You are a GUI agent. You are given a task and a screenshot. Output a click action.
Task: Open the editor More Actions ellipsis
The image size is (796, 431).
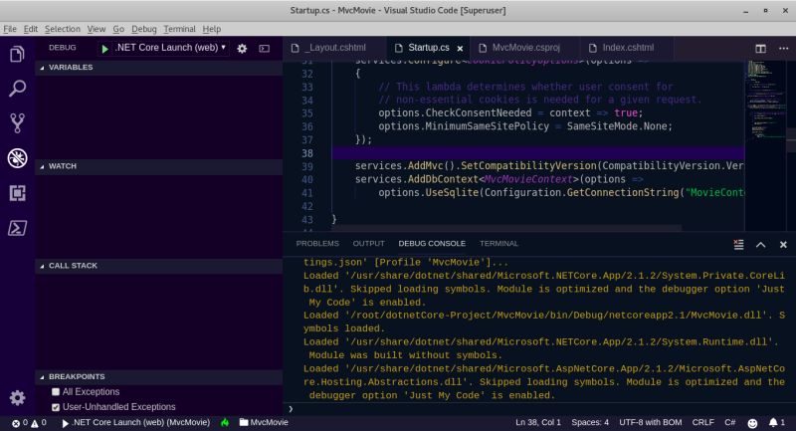(x=783, y=48)
